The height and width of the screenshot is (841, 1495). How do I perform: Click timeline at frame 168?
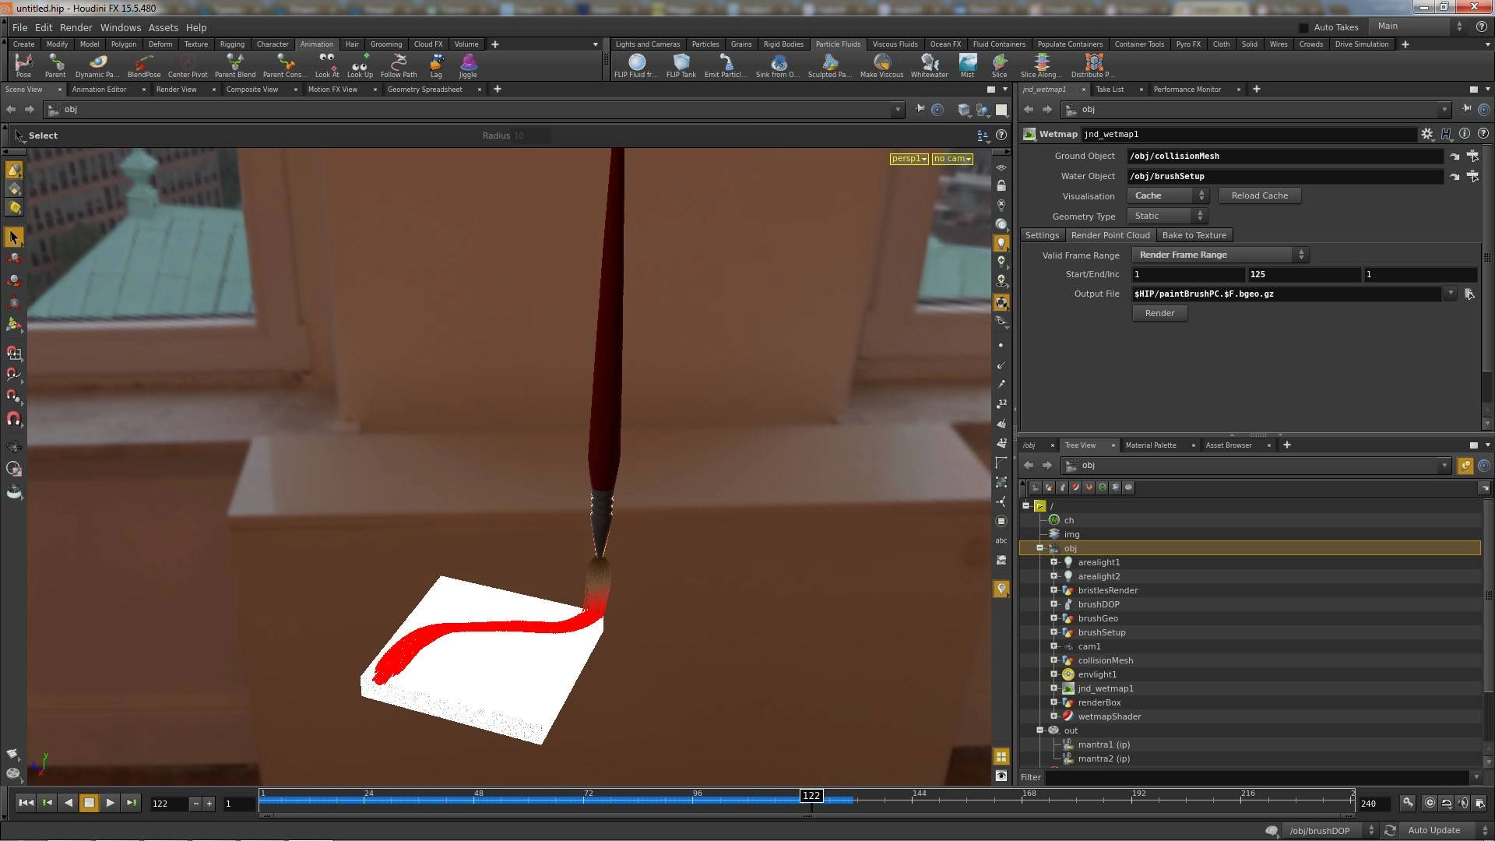click(x=1029, y=794)
